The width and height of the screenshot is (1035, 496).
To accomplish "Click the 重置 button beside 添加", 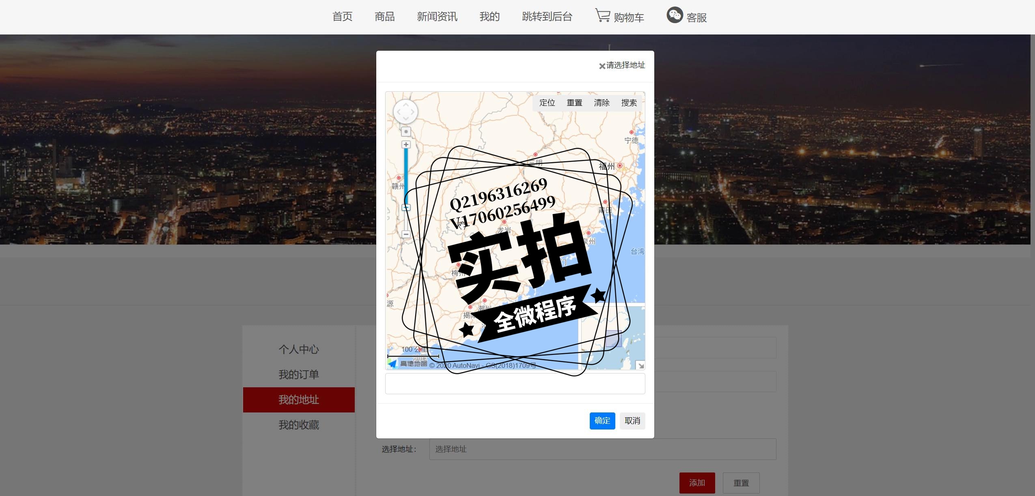I will tap(741, 483).
